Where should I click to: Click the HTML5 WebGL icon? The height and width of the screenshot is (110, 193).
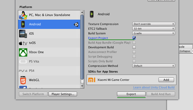23,80
